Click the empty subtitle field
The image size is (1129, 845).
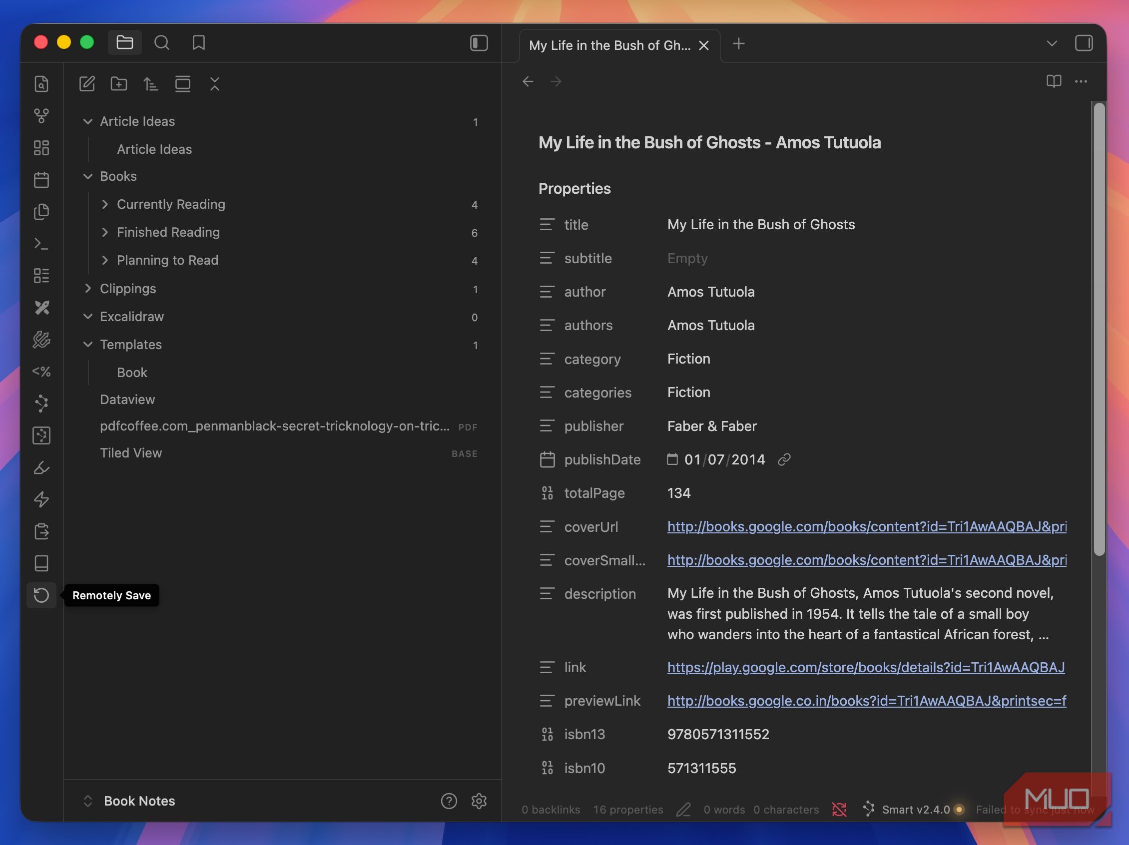(x=687, y=258)
